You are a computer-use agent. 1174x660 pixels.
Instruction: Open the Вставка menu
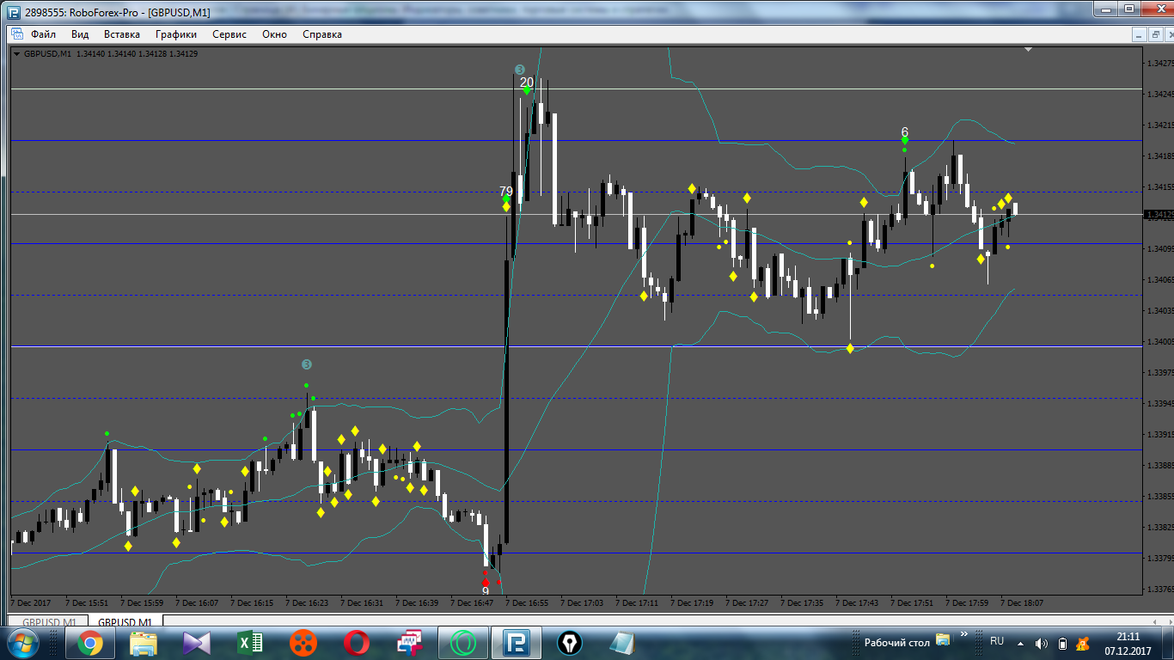[122, 34]
